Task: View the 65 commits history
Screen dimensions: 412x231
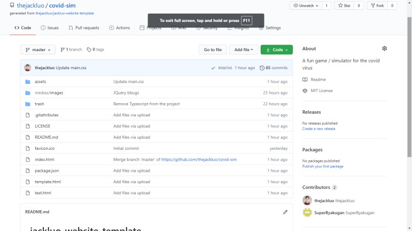Action: (273, 67)
